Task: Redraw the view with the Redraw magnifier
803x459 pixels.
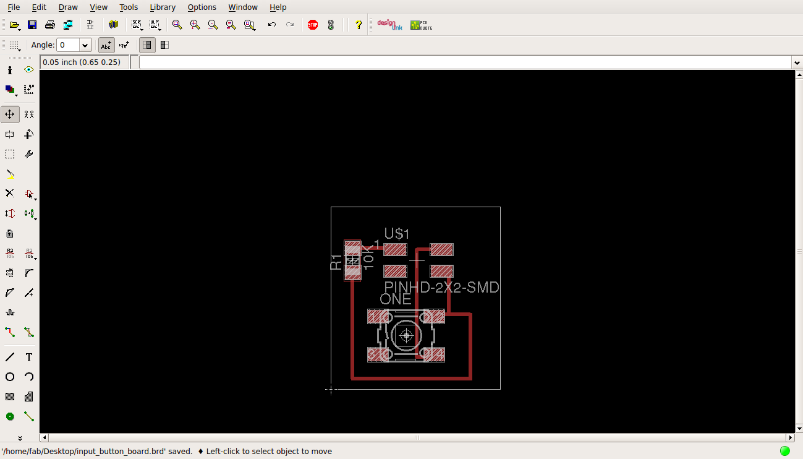Action: 231,25
